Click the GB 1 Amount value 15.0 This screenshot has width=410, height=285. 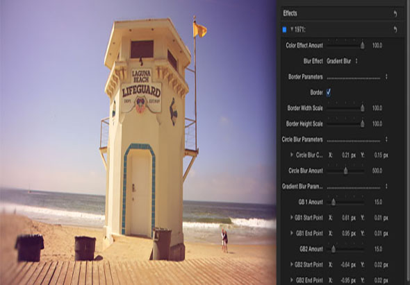[x=378, y=202]
